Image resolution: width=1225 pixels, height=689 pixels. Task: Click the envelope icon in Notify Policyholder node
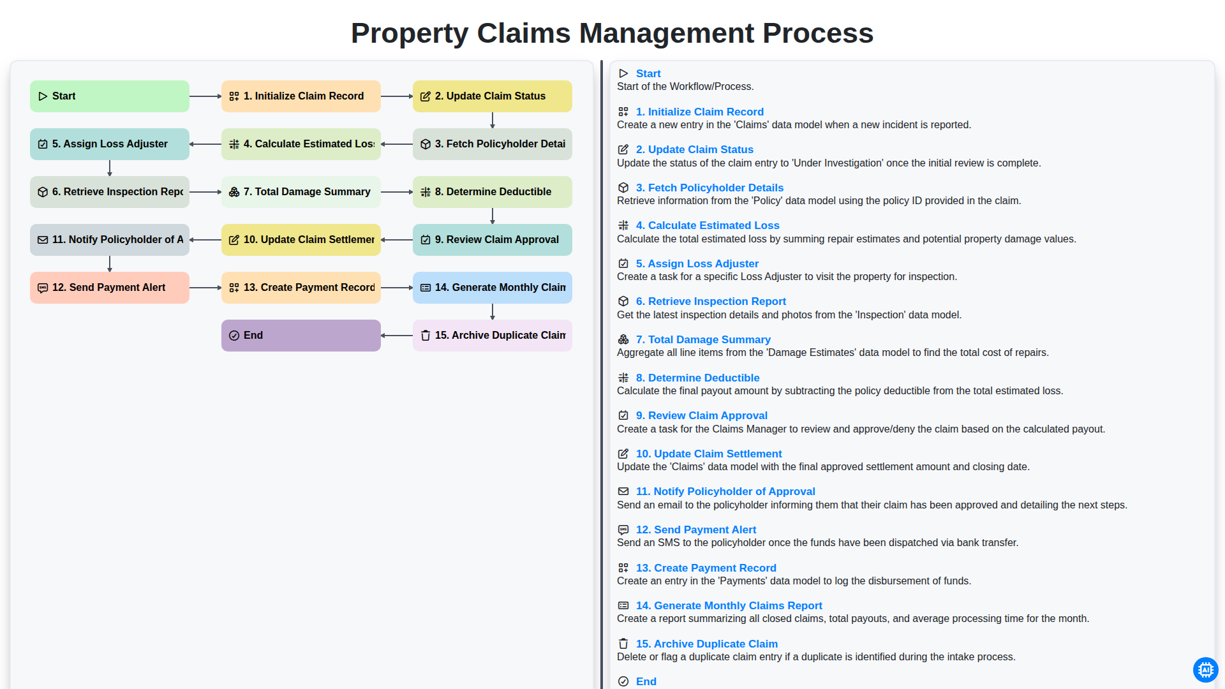43,240
